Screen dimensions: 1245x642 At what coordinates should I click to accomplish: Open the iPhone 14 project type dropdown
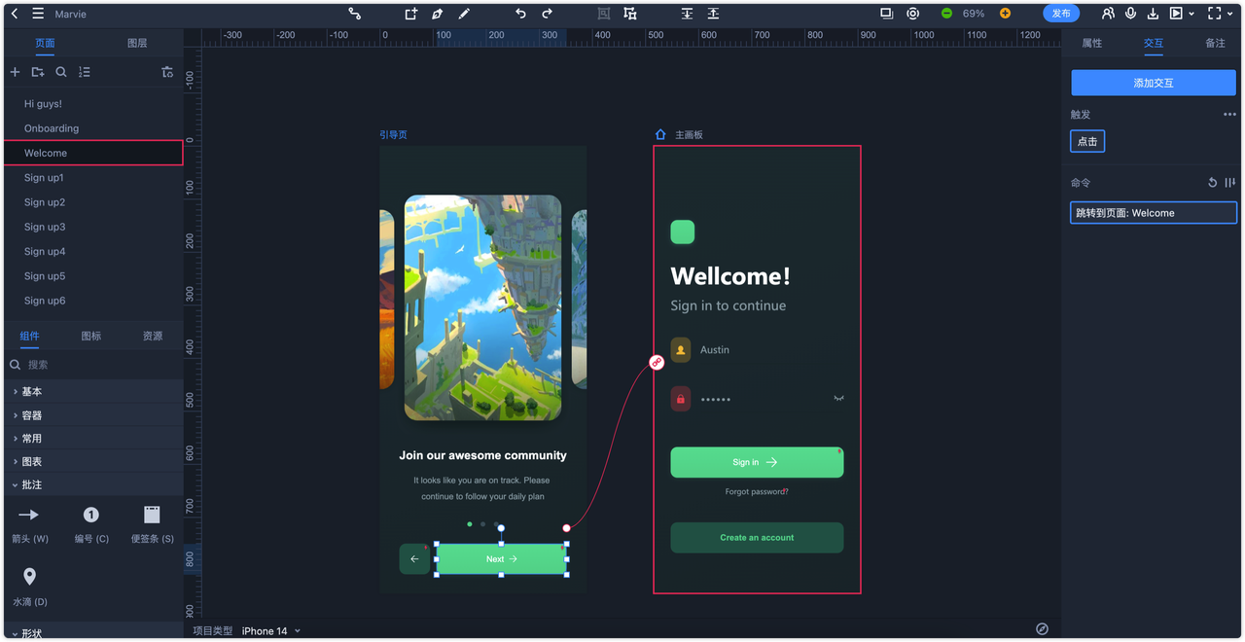(270, 630)
